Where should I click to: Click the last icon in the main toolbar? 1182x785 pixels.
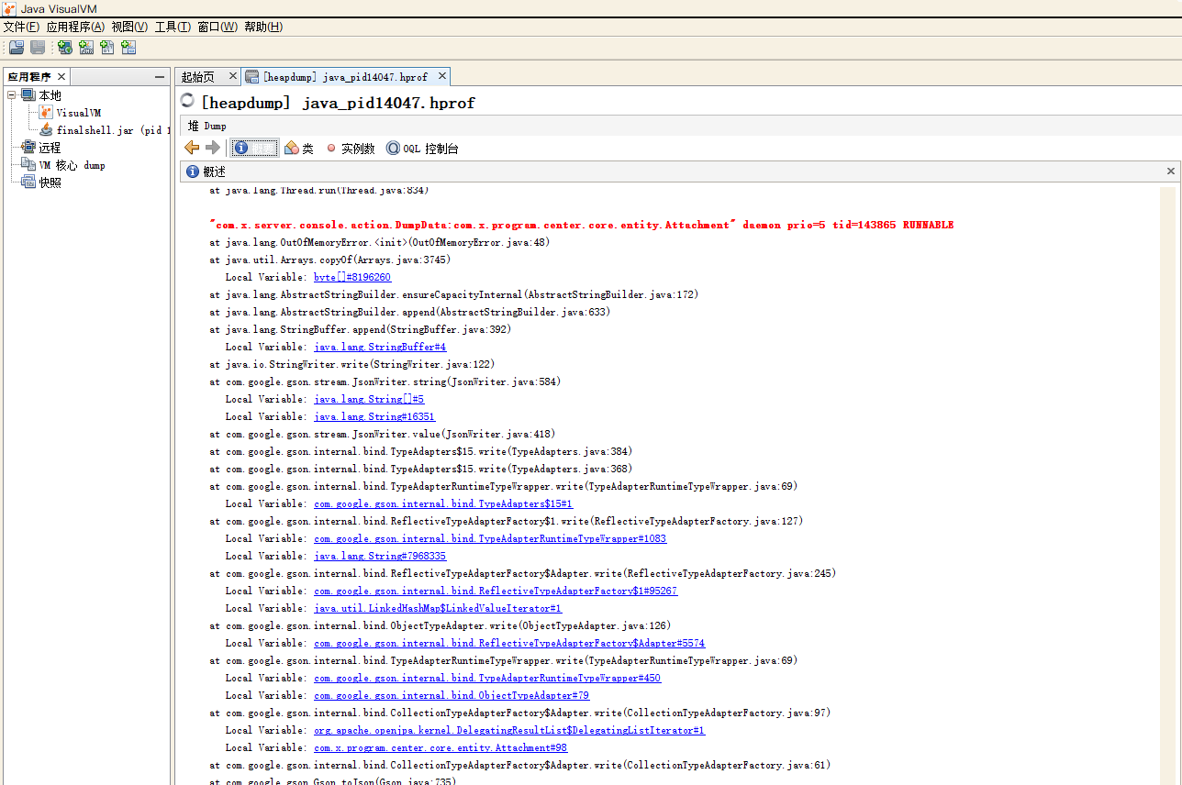[128, 48]
